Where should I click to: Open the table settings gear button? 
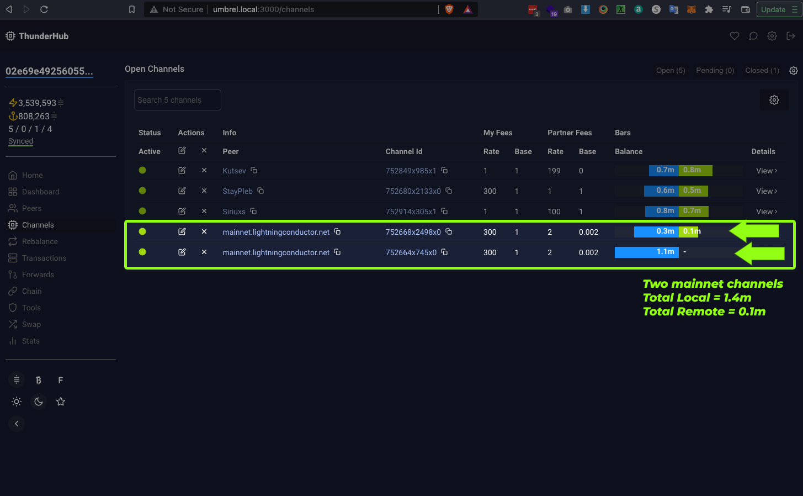774,100
